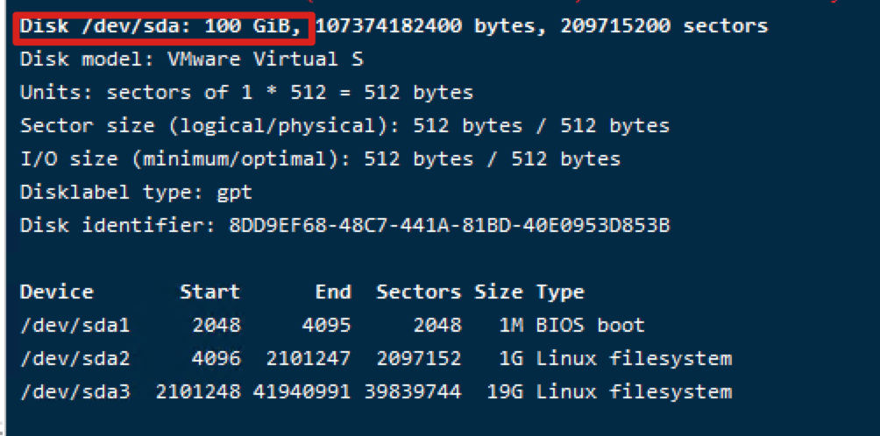Click the Sector size logical/physical line
The width and height of the screenshot is (880, 436).
(344, 126)
